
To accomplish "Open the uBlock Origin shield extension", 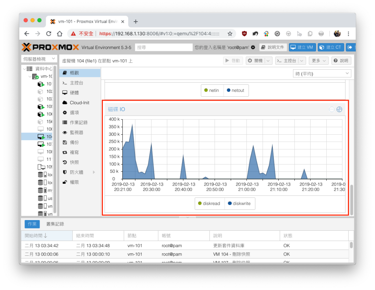I will point(244,34).
